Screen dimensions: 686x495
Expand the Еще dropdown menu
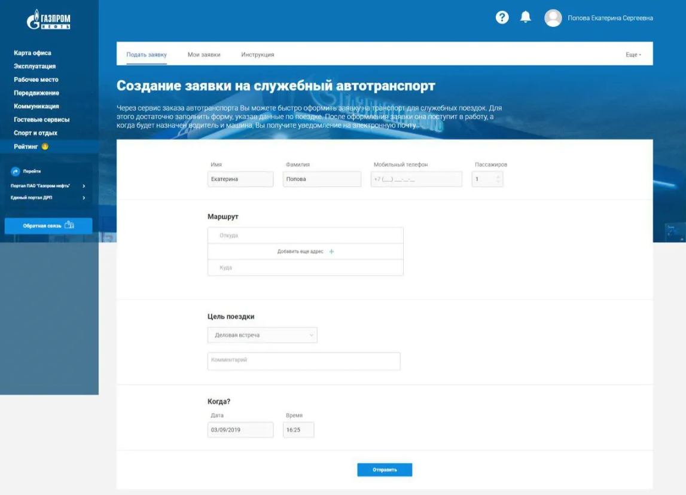pos(633,54)
